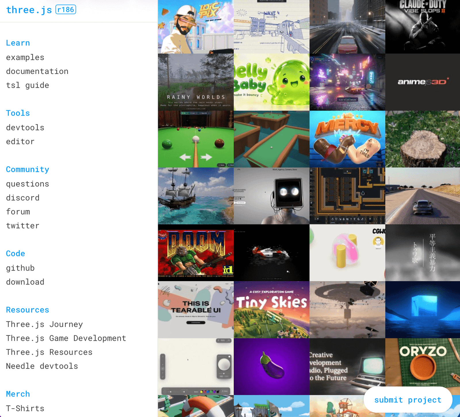Open the retro computer studio thumbnail
Viewport: 460px width, 417px height.
(x=347, y=367)
